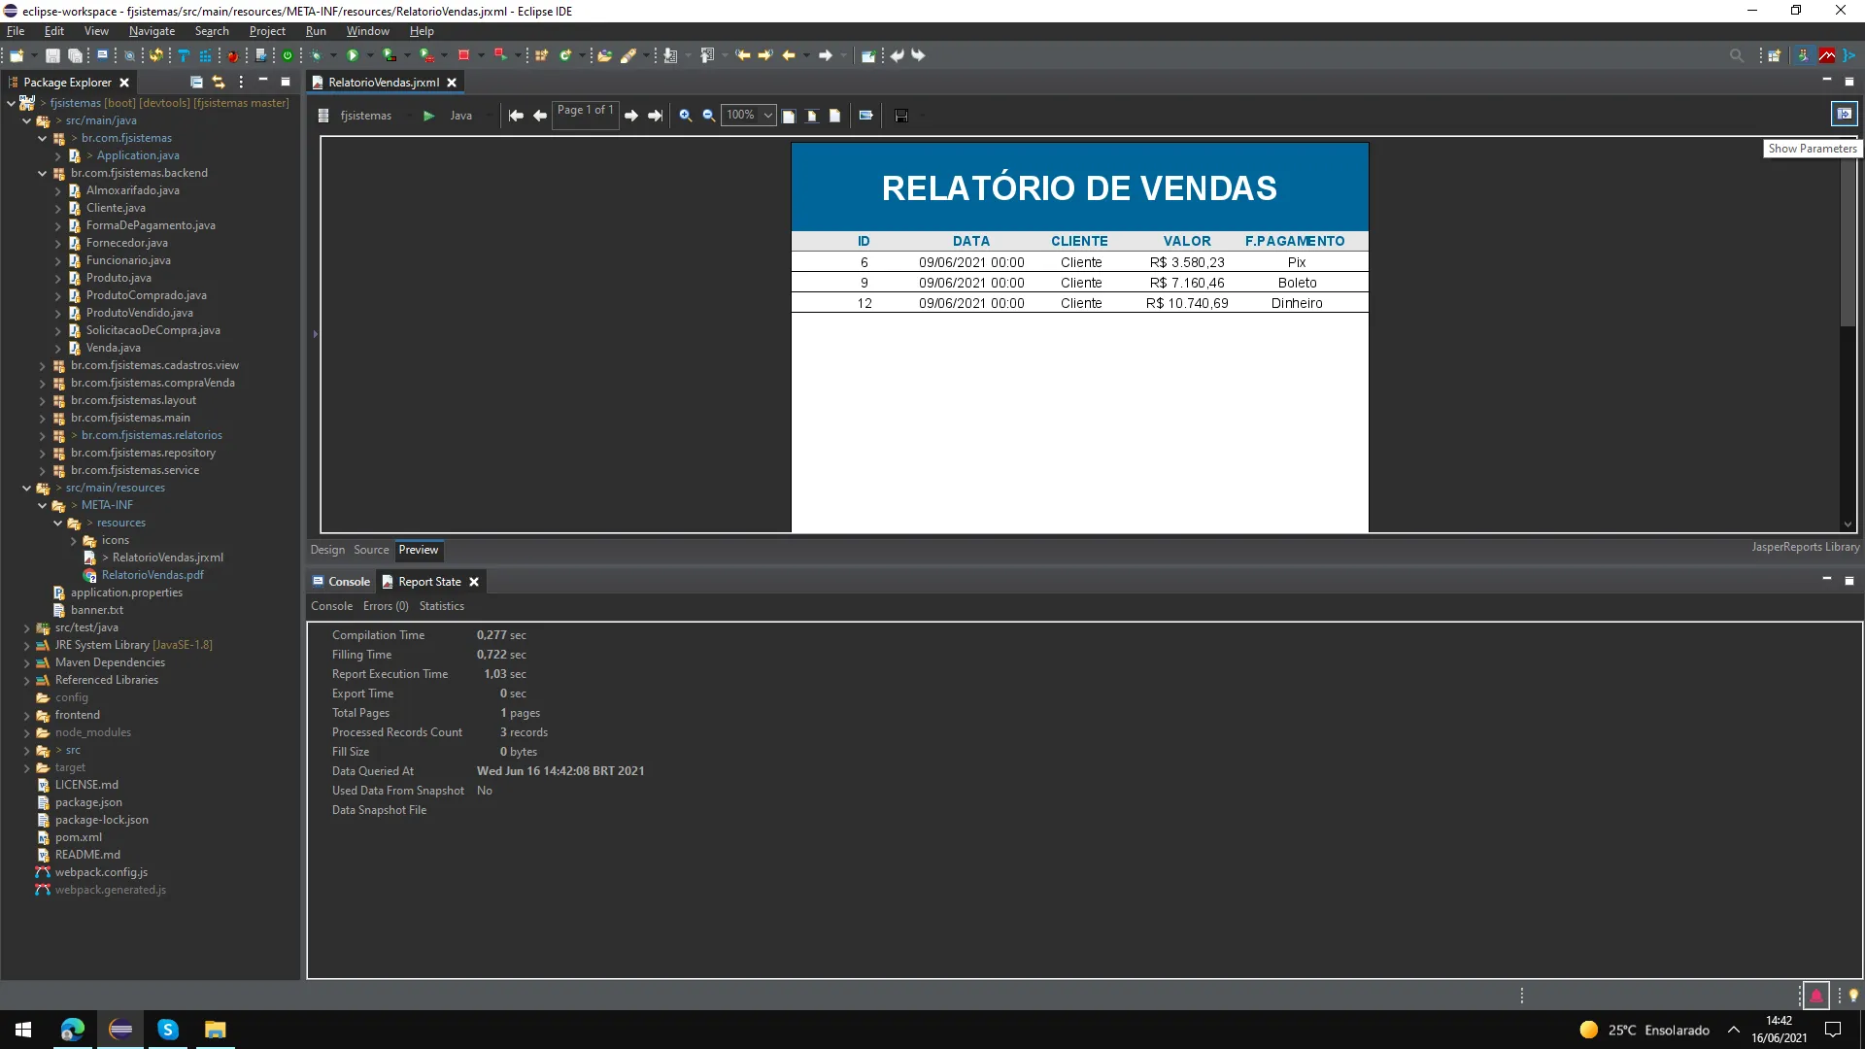Run the report with the green play button

(428, 116)
